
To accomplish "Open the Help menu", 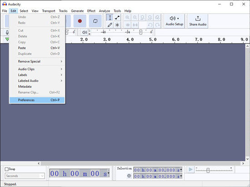I will (x=128, y=11).
